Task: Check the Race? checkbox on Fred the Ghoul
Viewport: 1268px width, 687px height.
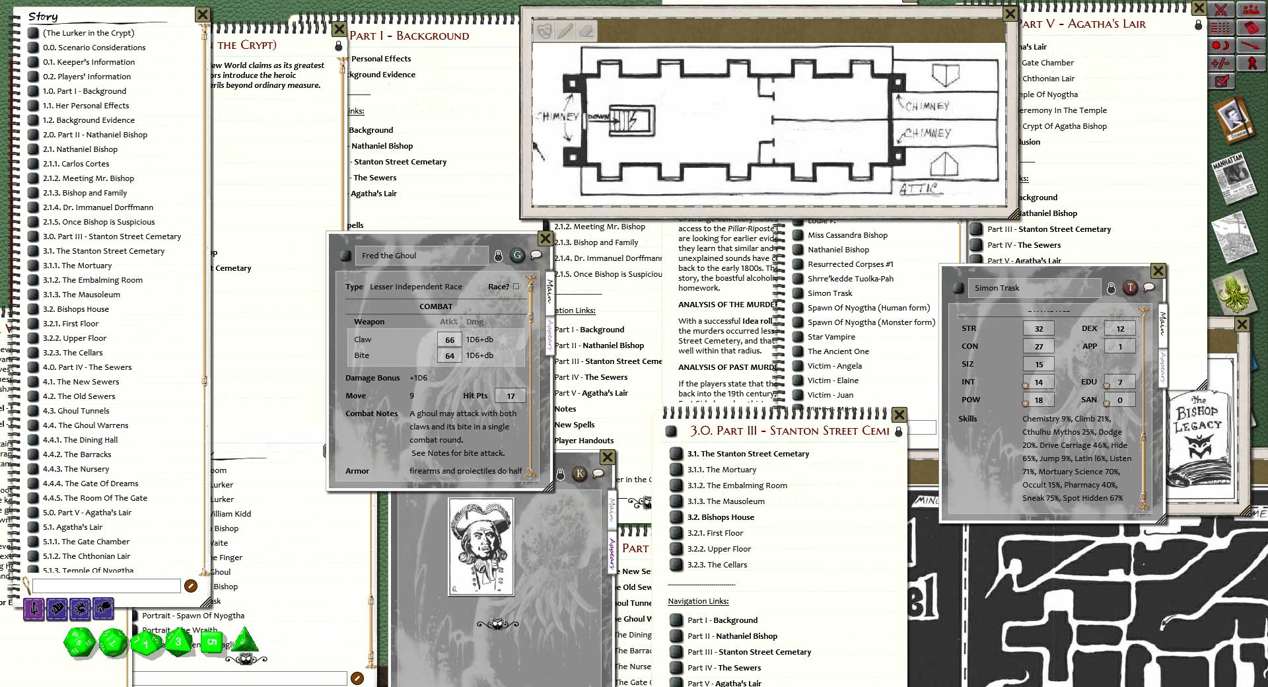Action: [516, 287]
